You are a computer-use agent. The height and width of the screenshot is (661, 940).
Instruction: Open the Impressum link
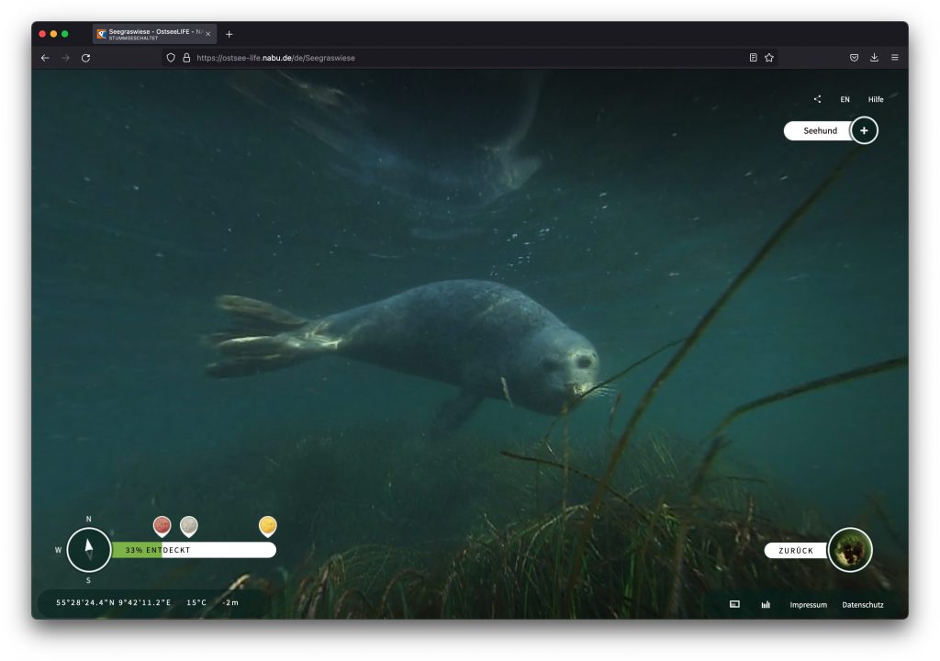tap(808, 605)
